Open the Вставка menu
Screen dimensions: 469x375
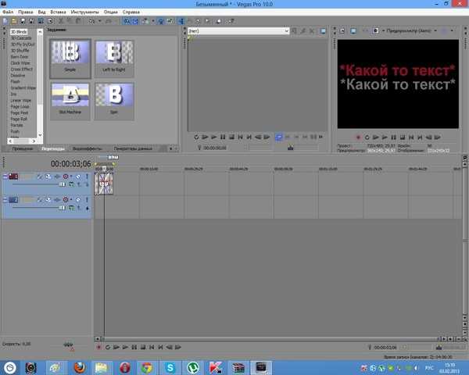(x=58, y=12)
